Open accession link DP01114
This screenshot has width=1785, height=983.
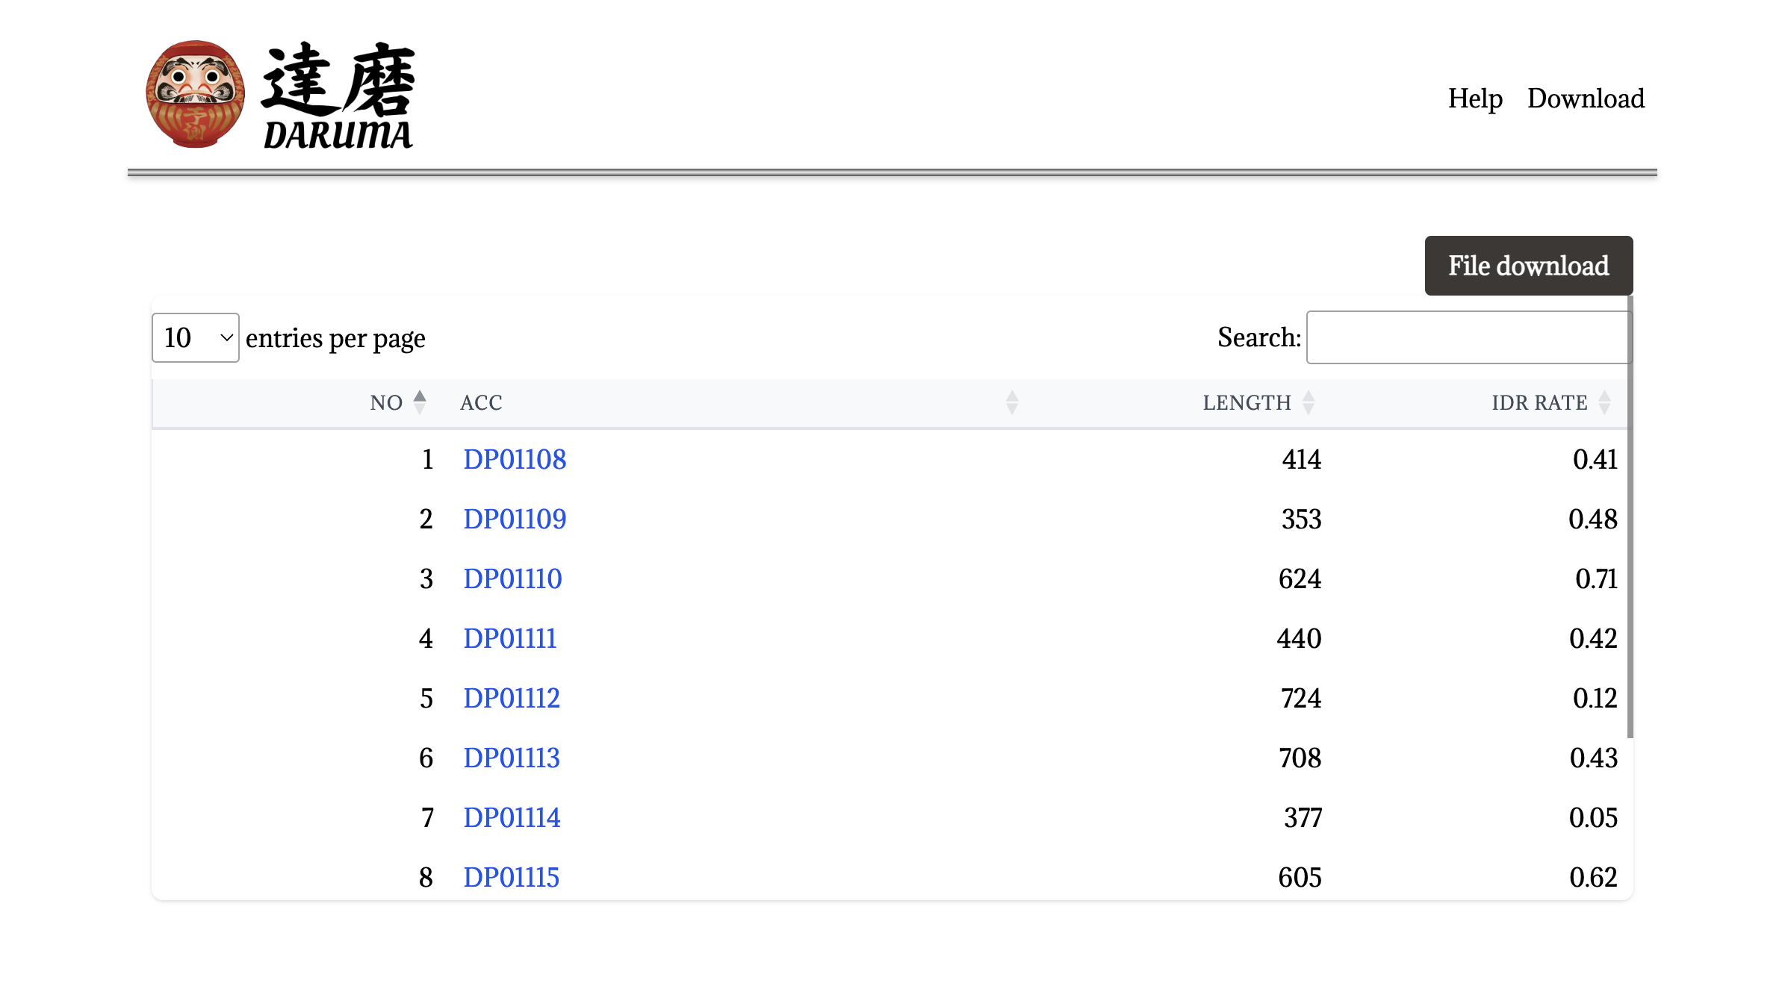(512, 817)
